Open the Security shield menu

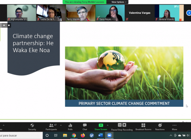pyautogui.click(x=32, y=127)
